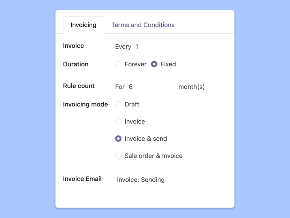
Task: Click the Invoice field label
Action: point(73,46)
